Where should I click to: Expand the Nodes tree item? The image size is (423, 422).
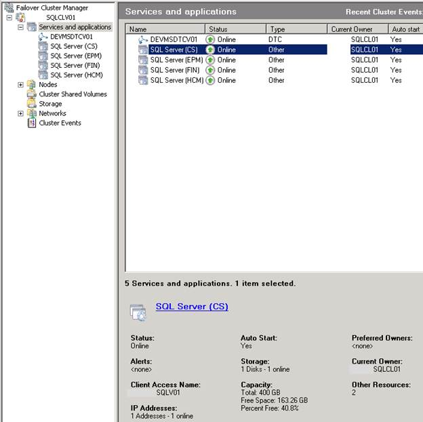click(x=20, y=85)
